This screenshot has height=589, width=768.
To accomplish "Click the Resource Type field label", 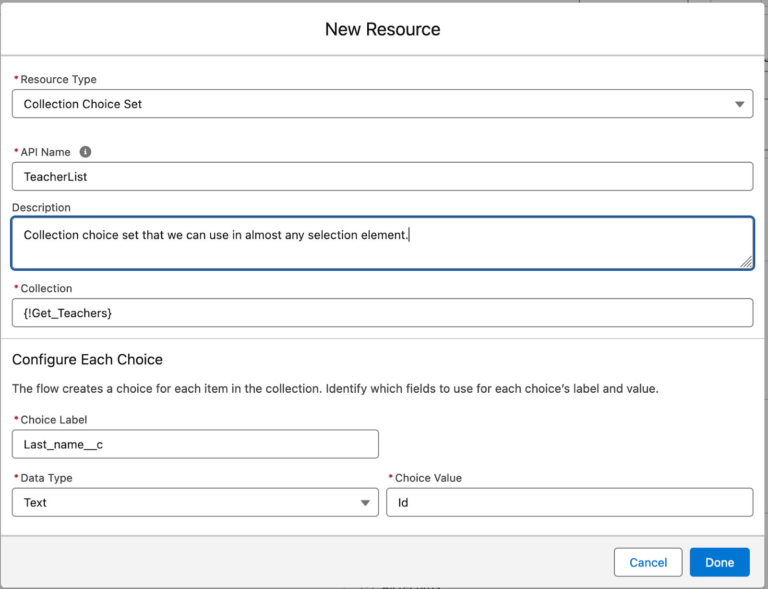I will tap(58, 80).
